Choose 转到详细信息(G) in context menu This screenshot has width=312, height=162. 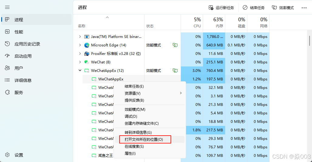150,133
